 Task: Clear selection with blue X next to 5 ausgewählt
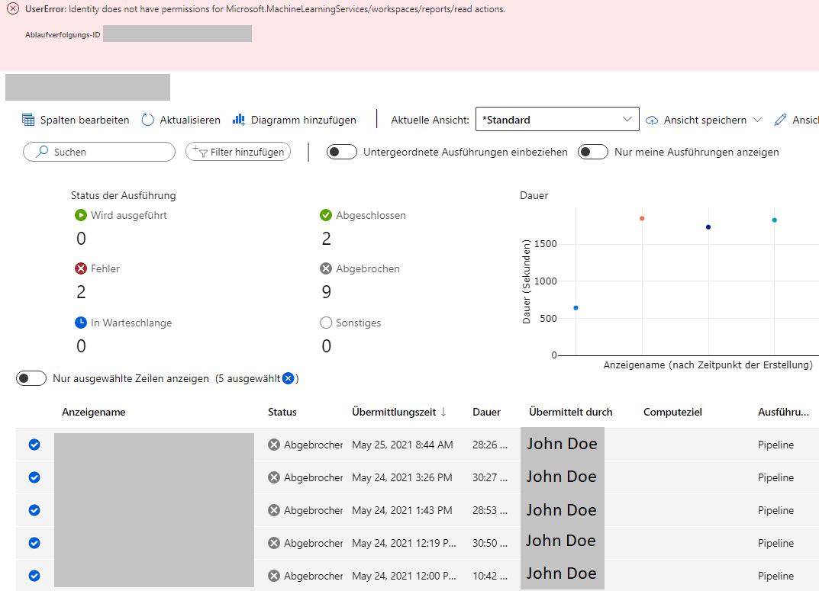click(x=289, y=378)
